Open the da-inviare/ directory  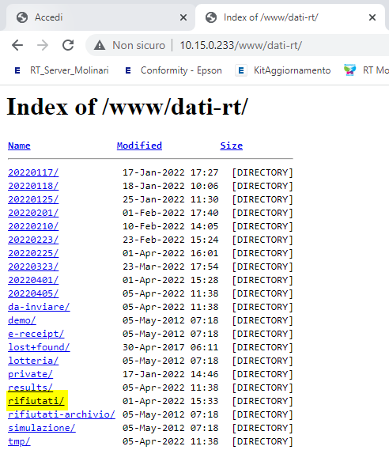coord(39,307)
